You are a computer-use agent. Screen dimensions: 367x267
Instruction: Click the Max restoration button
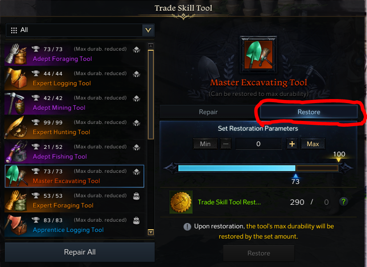(313, 144)
